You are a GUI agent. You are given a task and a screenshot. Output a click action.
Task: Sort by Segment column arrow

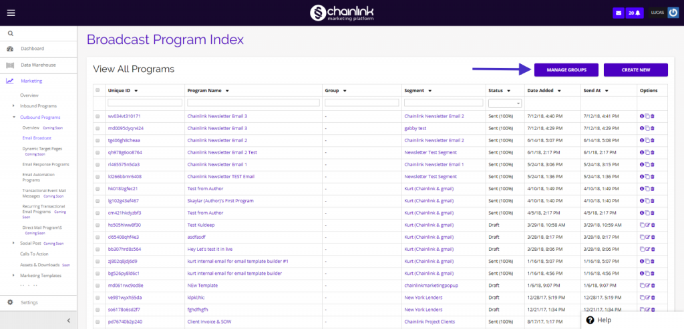point(430,91)
